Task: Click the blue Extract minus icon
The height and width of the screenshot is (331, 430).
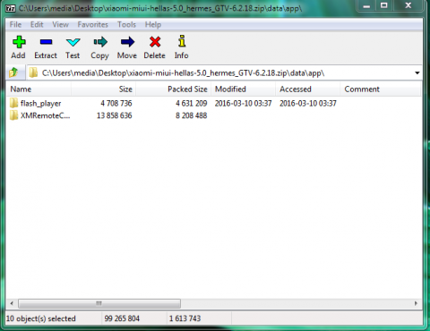Action: (x=46, y=42)
